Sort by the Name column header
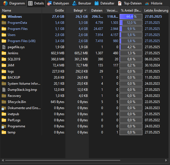The image size is (170, 165). [x=21, y=11]
